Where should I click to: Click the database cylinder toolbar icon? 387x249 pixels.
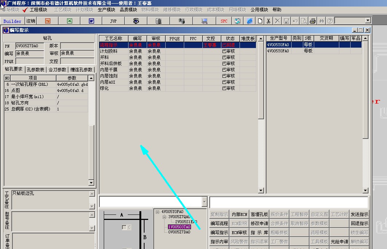[158, 21]
